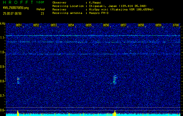183x116 pixels.
Task: Click the 0.8 frequency axis label
Action: tap(2, 81)
